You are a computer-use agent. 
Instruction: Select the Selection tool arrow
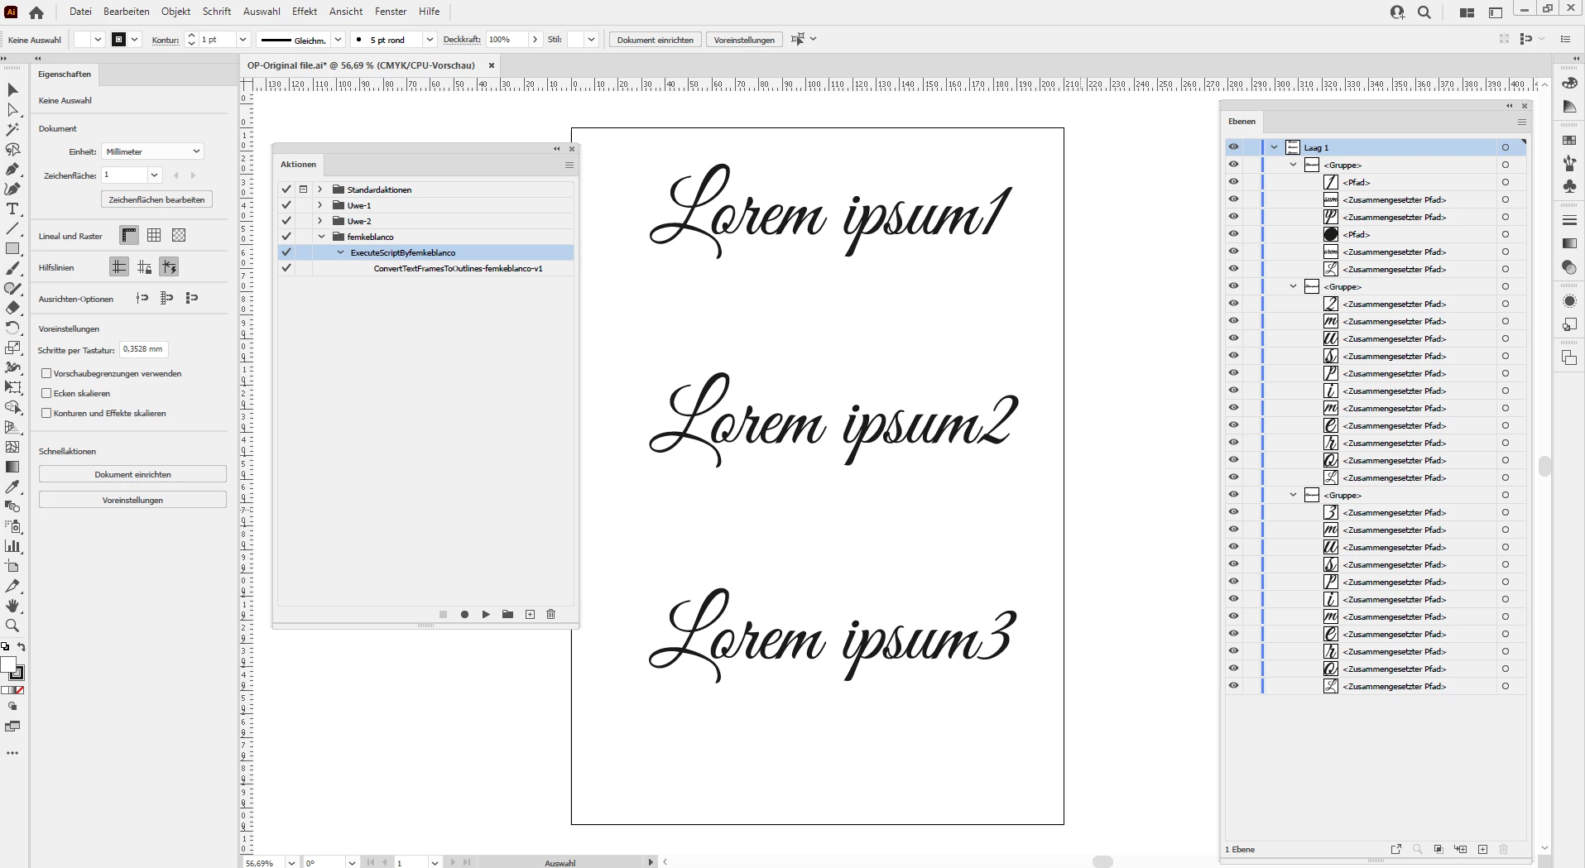tap(12, 89)
